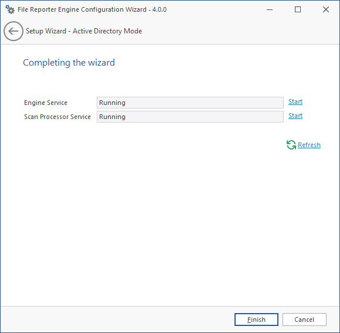Minimize the wizard window
The image size is (340, 333).
coord(270,9)
